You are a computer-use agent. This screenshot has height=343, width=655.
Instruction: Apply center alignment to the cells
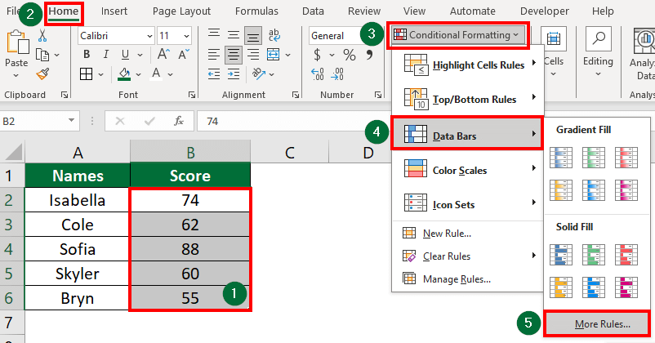pyautogui.click(x=233, y=55)
